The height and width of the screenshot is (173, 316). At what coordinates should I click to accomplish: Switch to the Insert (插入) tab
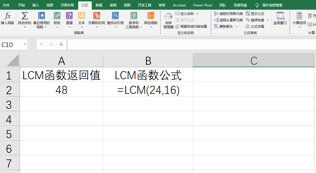(35, 5)
